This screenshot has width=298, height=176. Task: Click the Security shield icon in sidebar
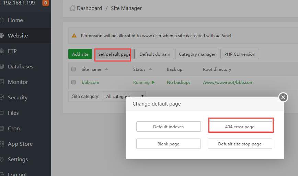[x=2, y=98]
